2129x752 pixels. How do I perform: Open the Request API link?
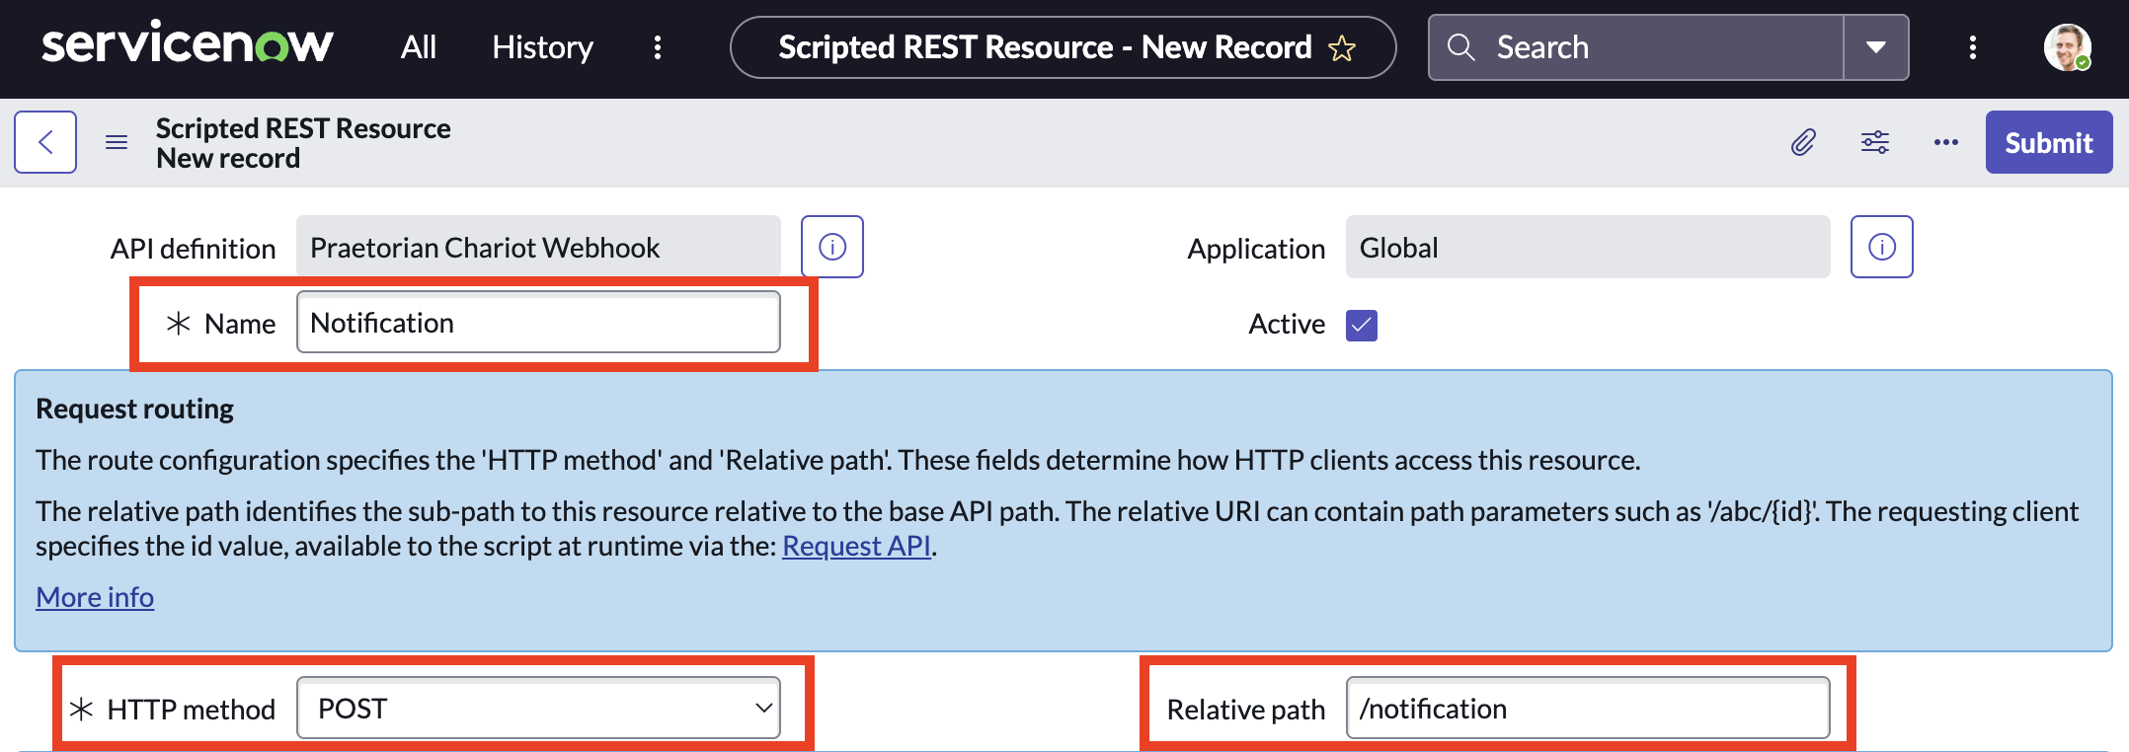[856, 546]
